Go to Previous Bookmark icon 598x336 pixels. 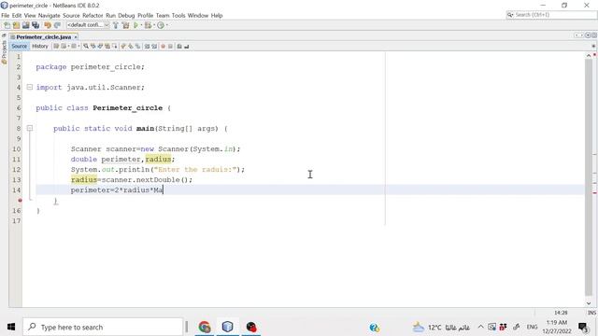(x=122, y=46)
